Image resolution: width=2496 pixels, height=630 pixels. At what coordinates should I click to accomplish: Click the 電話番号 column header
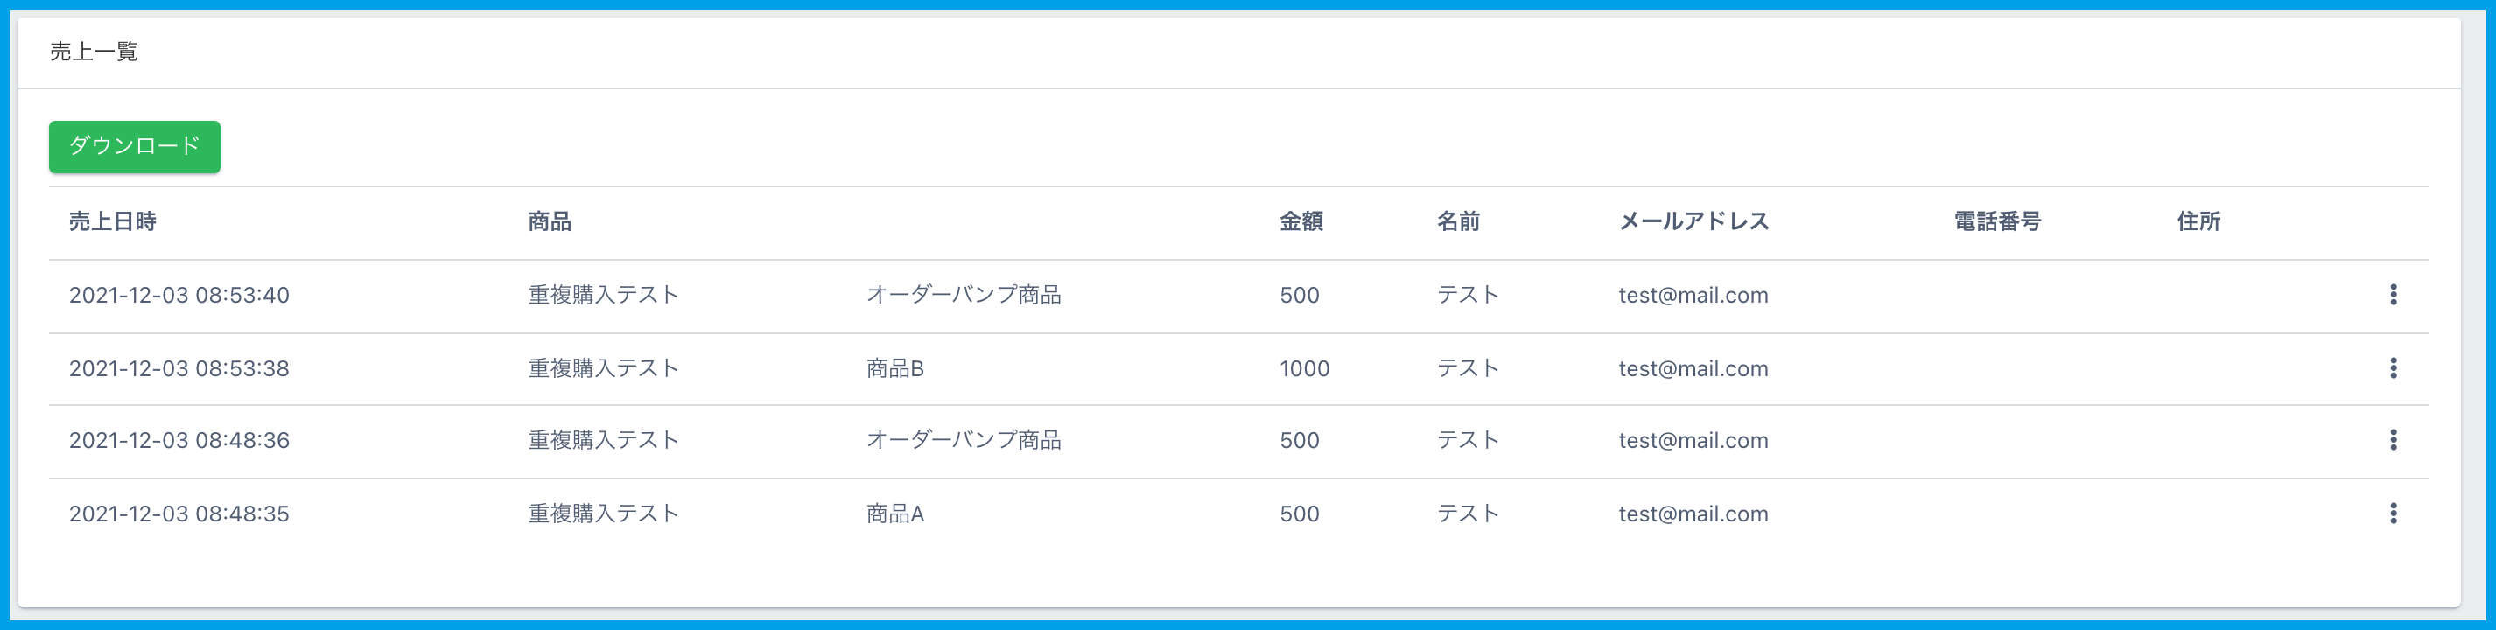[1997, 222]
